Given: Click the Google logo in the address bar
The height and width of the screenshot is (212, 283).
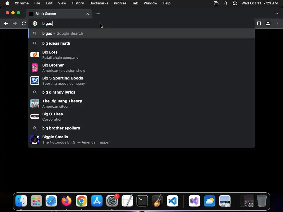Looking at the screenshot, I should tap(35, 23).
